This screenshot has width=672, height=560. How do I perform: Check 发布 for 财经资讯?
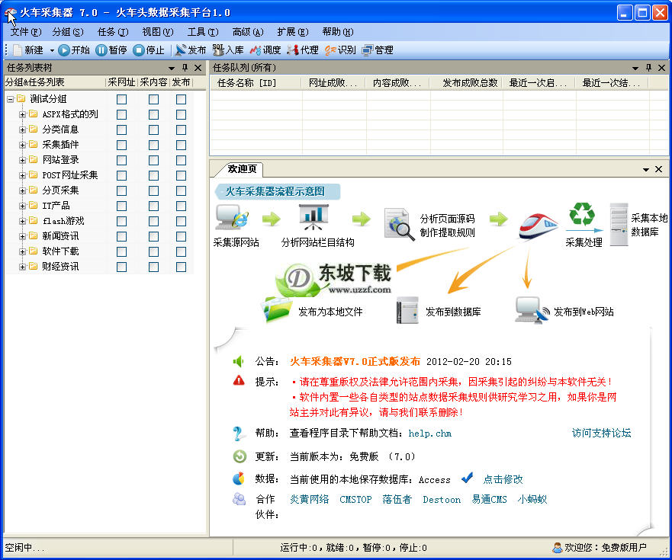(182, 267)
